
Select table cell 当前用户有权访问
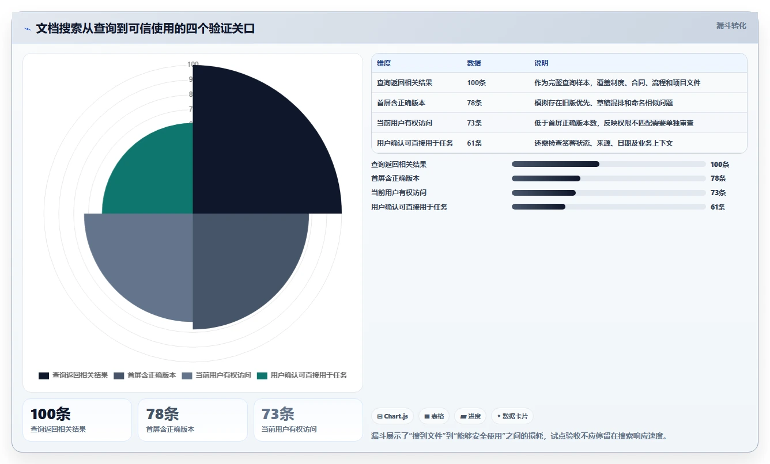pyautogui.click(x=405, y=123)
